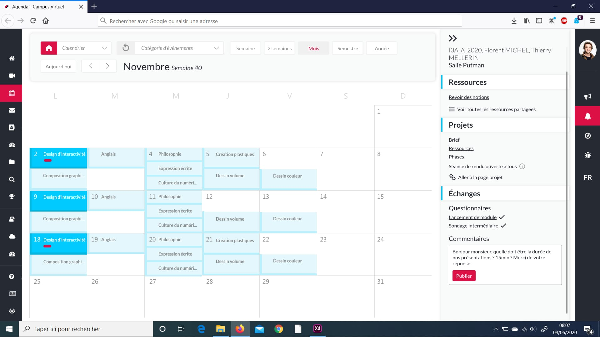Open Adobe XD from the taskbar
Screen dimensions: 600x337
click(x=317, y=329)
